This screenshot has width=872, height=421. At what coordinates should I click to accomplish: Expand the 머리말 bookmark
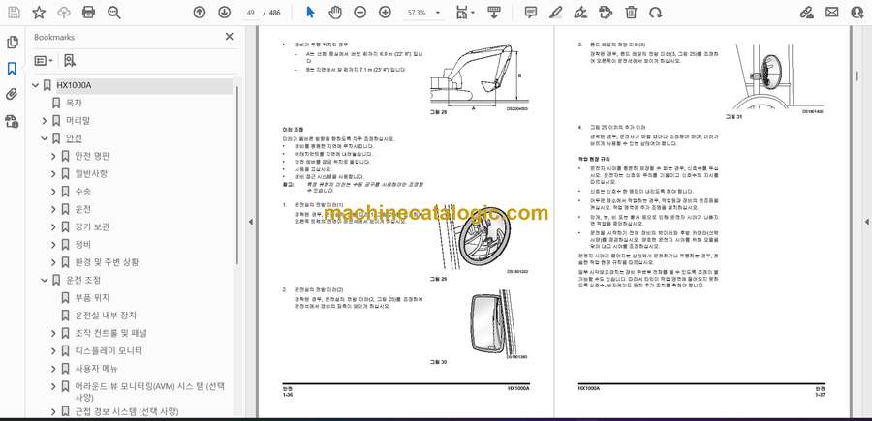[x=45, y=121]
